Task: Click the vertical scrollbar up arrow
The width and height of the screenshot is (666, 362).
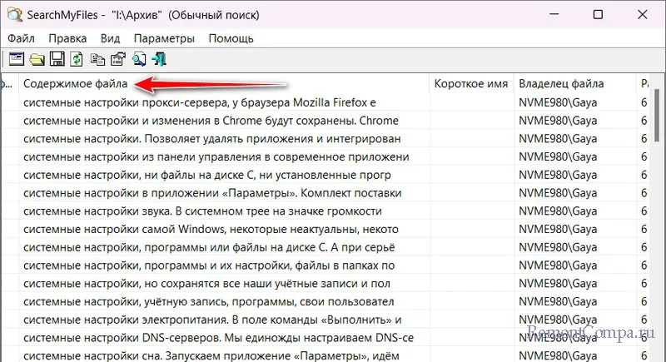Action: 656,84
